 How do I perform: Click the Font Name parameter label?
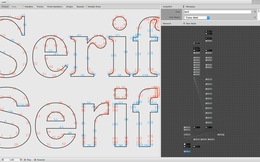175,17
